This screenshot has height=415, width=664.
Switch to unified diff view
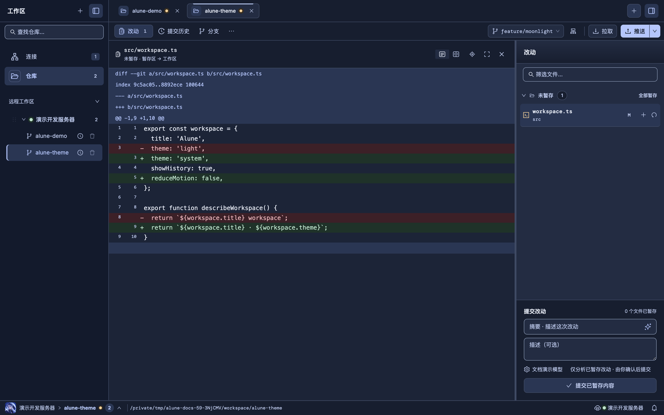tap(442, 54)
